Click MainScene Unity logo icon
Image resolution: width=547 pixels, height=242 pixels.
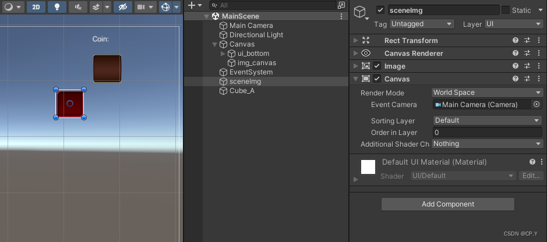(216, 16)
